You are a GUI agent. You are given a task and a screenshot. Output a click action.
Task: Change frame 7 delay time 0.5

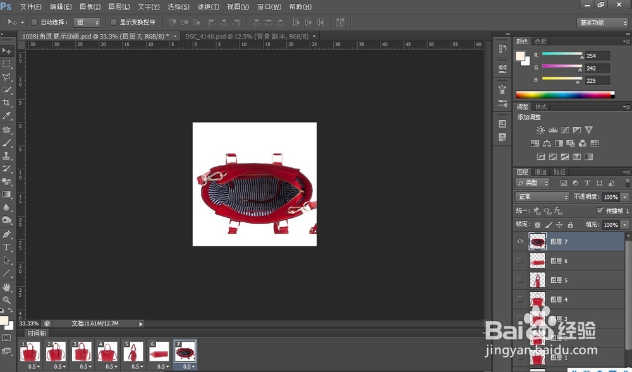pos(187,367)
